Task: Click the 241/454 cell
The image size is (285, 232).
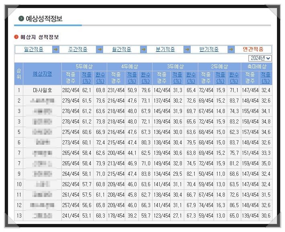Action: pos(71,216)
